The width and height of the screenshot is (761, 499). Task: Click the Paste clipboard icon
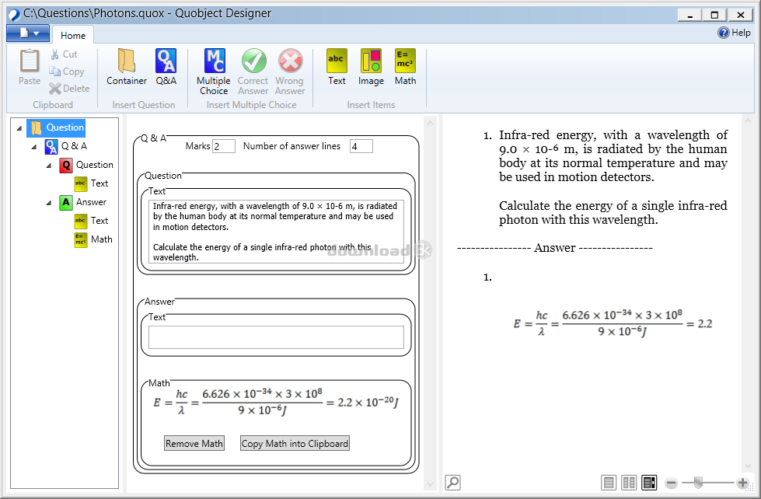tap(29, 61)
